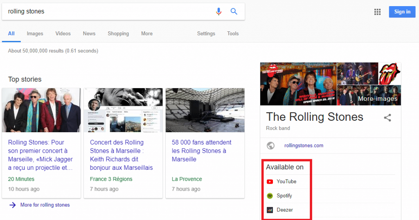Click the Sign in button
419x220 pixels.
pyautogui.click(x=402, y=12)
